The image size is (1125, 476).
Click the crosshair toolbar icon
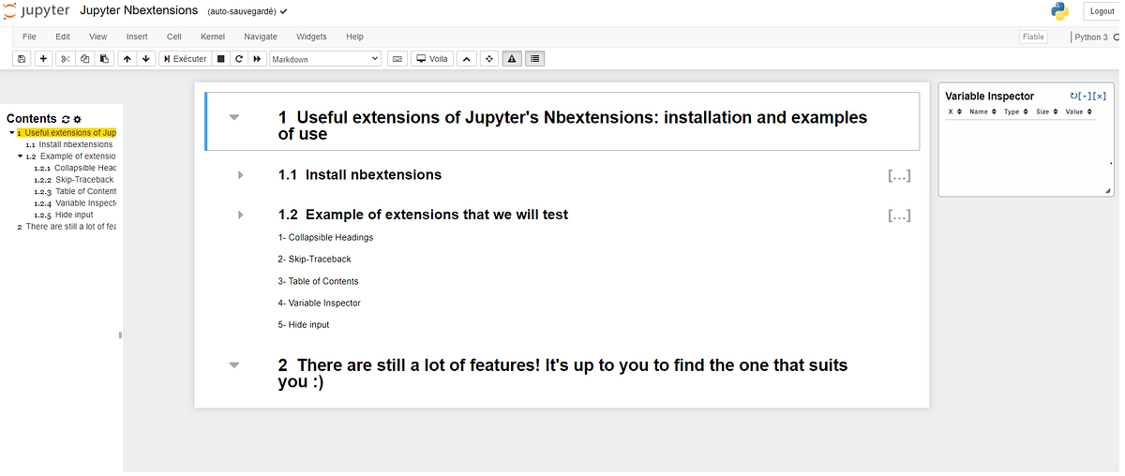point(488,58)
